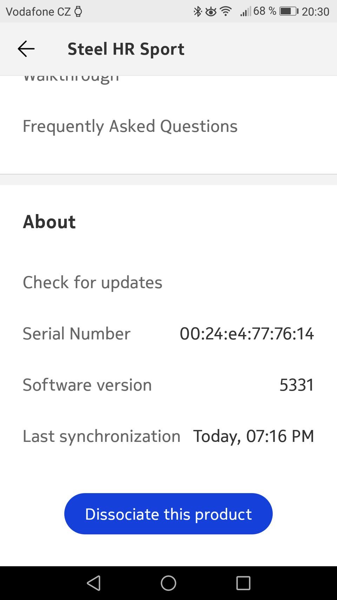Tap the Steel HR Sport title
Image resolution: width=337 pixels, height=600 pixels.
126,49
